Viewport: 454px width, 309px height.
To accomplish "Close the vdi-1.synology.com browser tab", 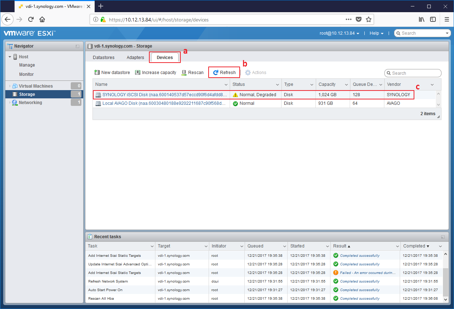I will (88, 6).
